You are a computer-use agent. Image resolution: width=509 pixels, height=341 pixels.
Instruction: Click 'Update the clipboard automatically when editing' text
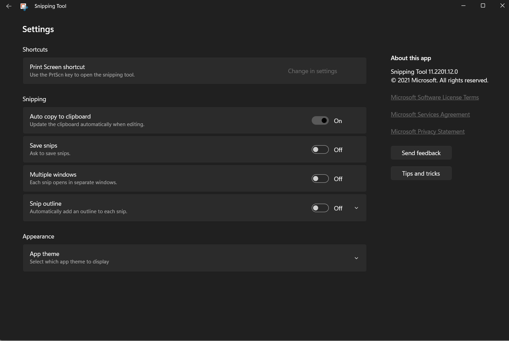click(x=87, y=124)
